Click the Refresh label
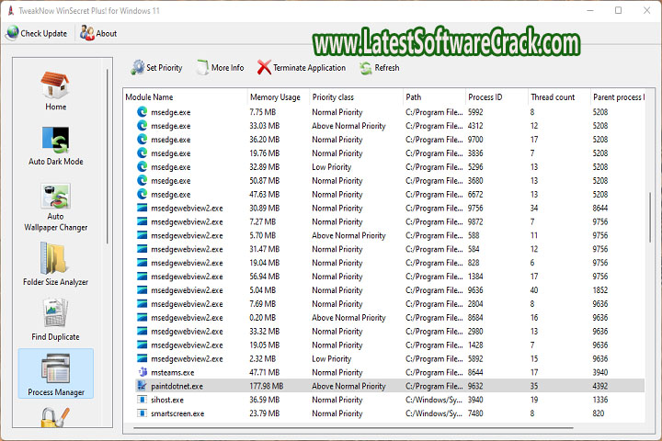This screenshot has height=441, width=662. 387,67
